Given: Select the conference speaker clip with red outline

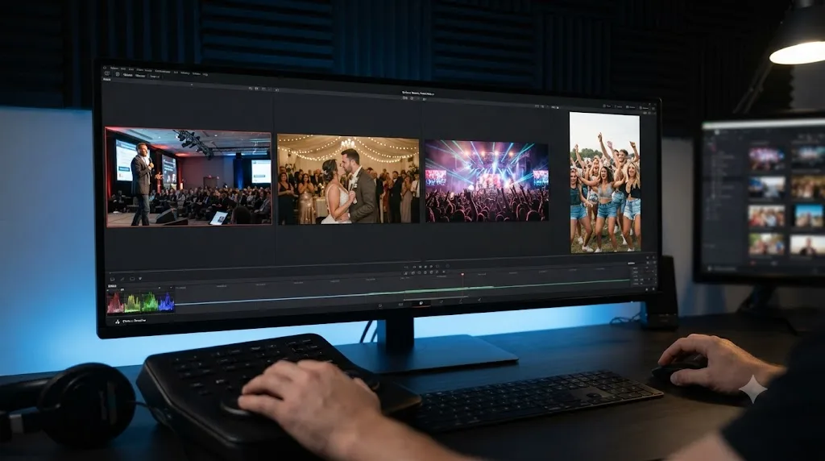Looking at the screenshot, I should click(189, 177).
